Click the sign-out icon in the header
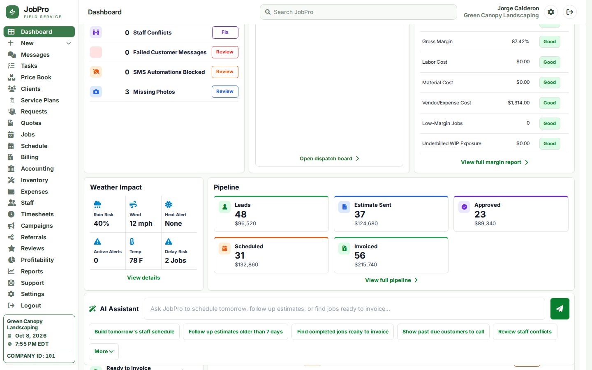The image size is (592, 370). pos(570,12)
